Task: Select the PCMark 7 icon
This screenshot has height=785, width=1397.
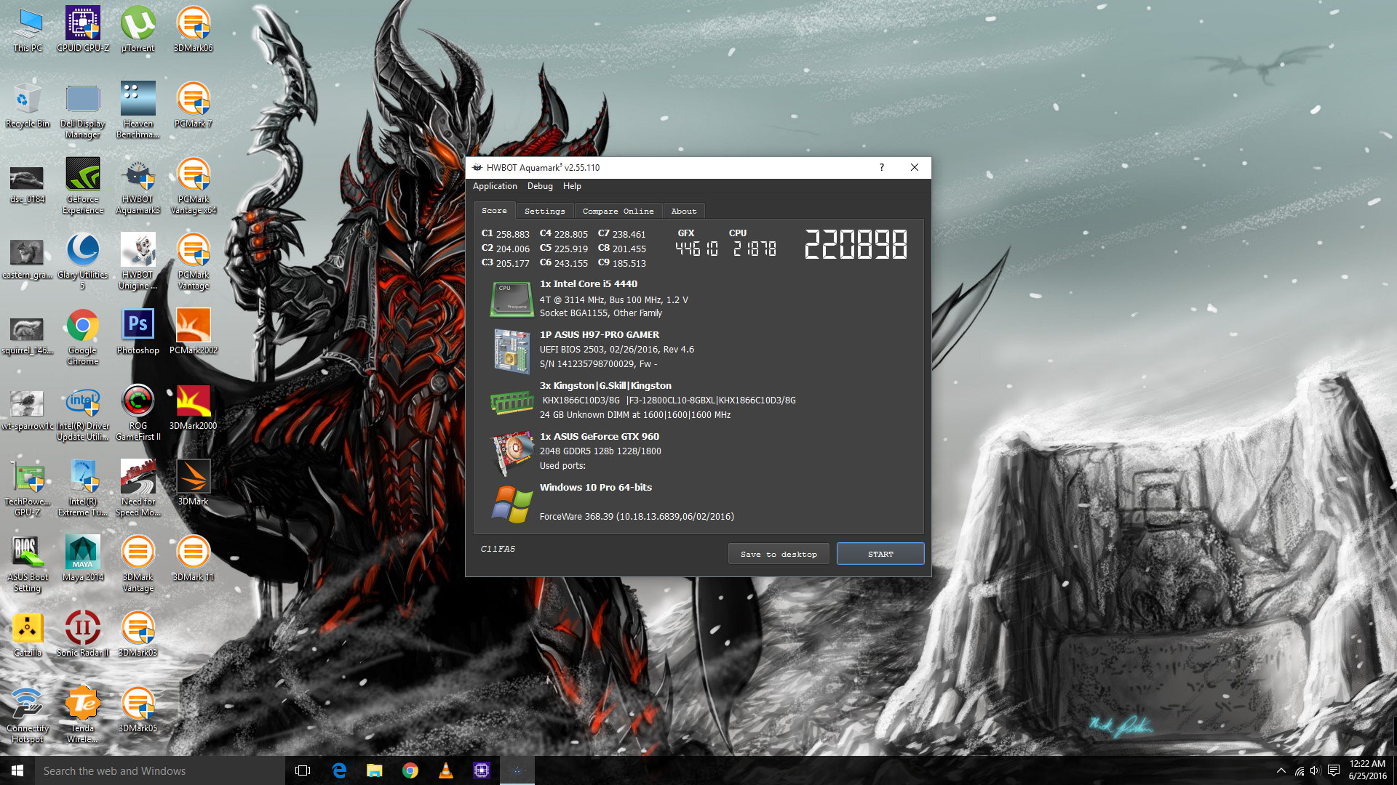Action: 194,105
